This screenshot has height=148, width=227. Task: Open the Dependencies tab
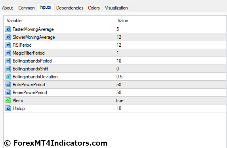pos(70,8)
